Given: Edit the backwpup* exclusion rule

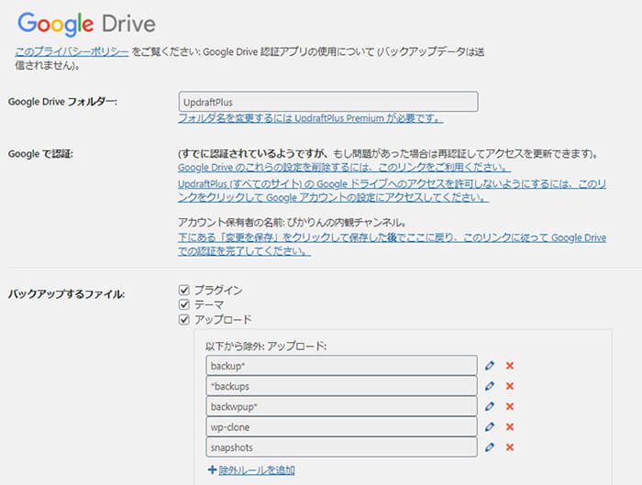Looking at the screenshot, I should point(489,406).
